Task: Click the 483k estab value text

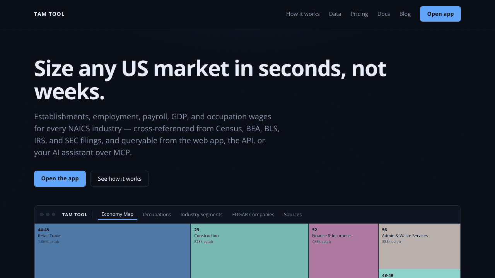Action: (321, 242)
